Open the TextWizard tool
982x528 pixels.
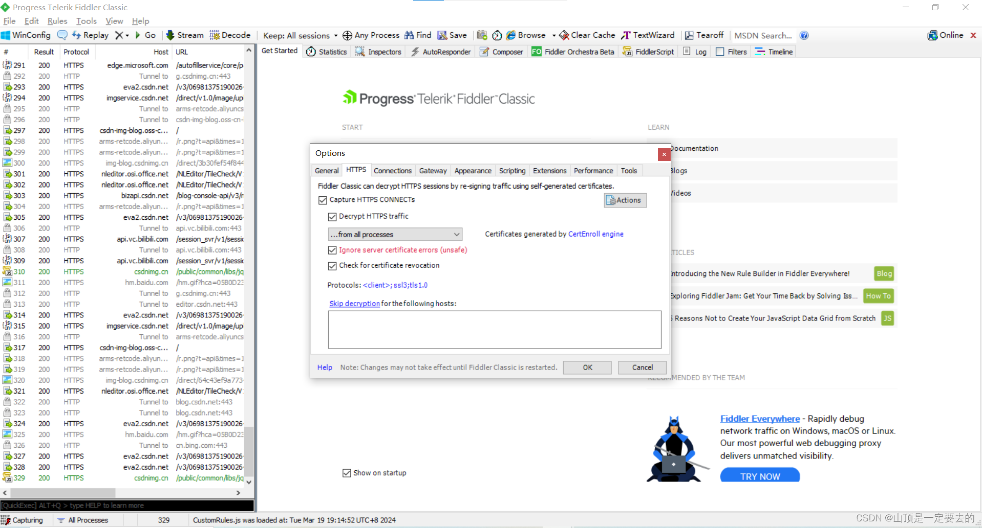(x=648, y=35)
